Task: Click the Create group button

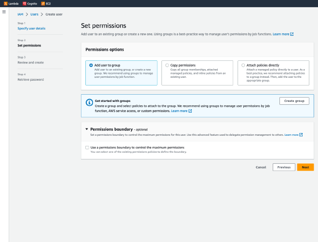Action: (294, 101)
